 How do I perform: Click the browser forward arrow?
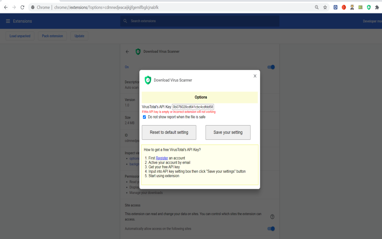pos(14,7)
